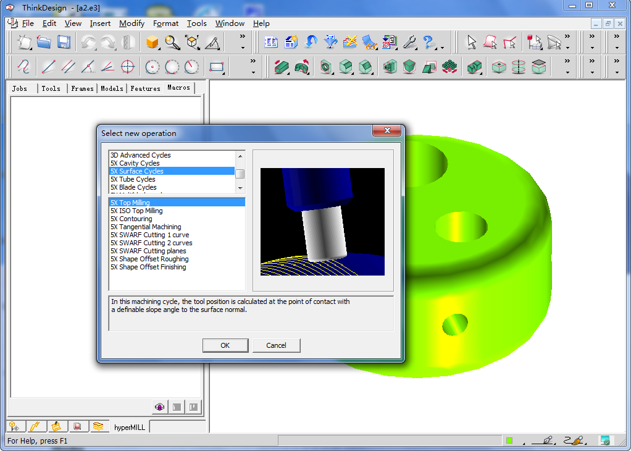Image resolution: width=631 pixels, height=451 pixels.
Task: Select the magnifier zoom icon
Action: (x=172, y=42)
